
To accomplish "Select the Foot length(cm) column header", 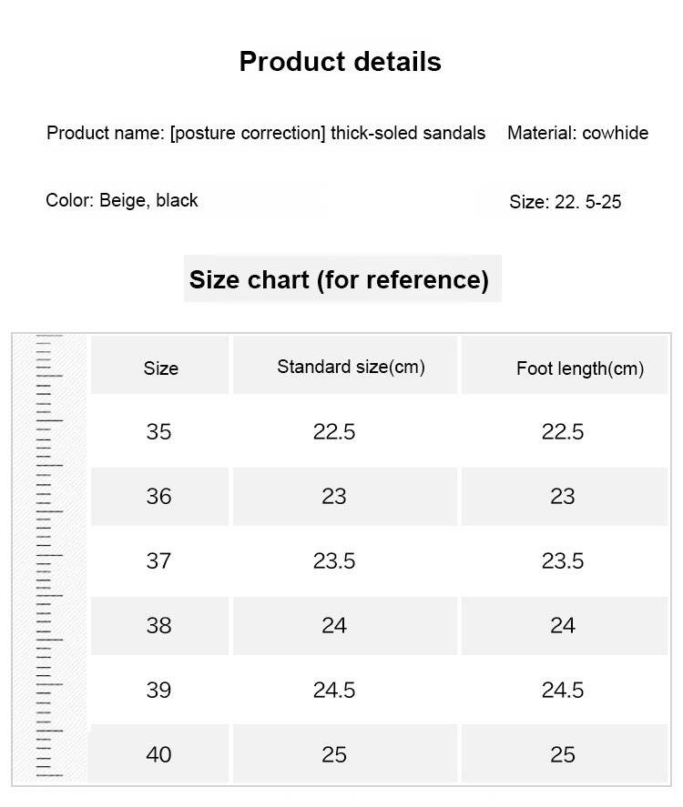I will 565,366.
